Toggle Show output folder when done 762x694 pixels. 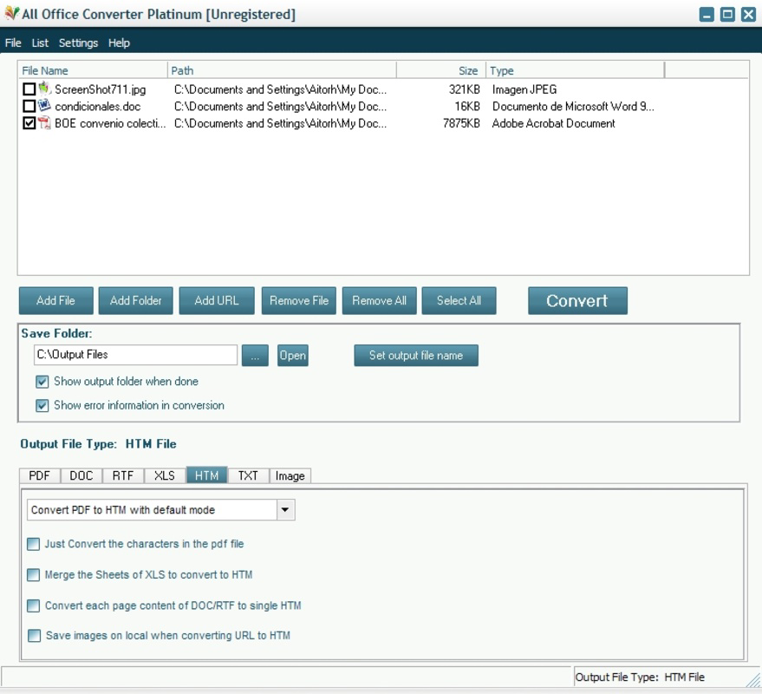pos(42,382)
